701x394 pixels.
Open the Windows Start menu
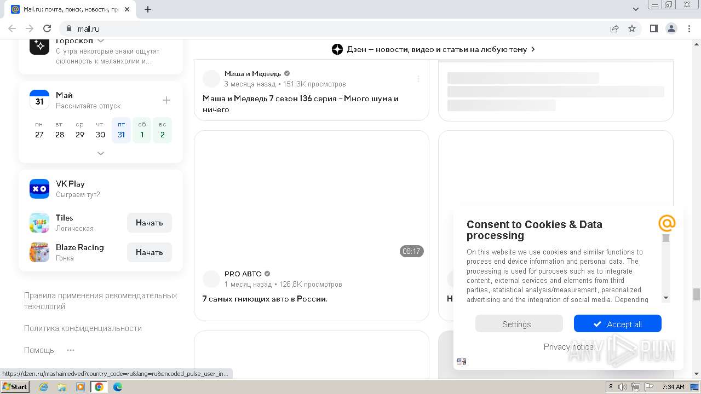coord(15,387)
